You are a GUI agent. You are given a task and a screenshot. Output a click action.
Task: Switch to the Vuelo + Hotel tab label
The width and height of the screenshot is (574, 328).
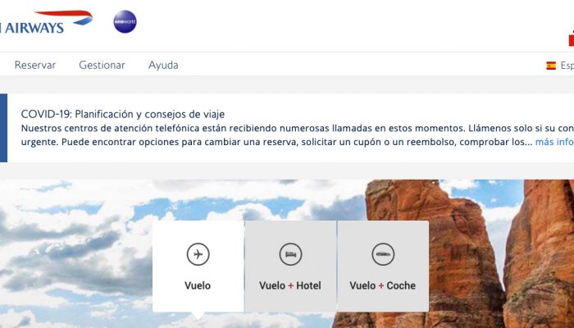point(290,285)
